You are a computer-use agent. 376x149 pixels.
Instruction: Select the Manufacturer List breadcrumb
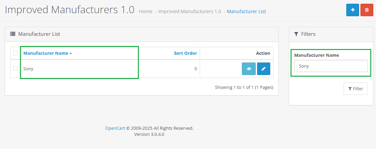click(x=246, y=11)
